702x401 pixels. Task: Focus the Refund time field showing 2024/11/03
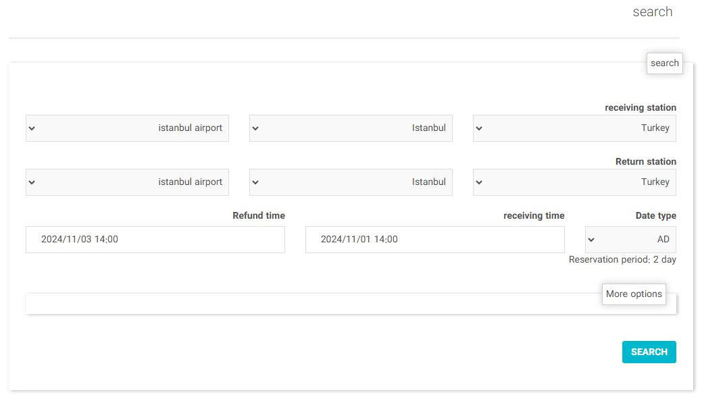pyautogui.click(x=155, y=240)
